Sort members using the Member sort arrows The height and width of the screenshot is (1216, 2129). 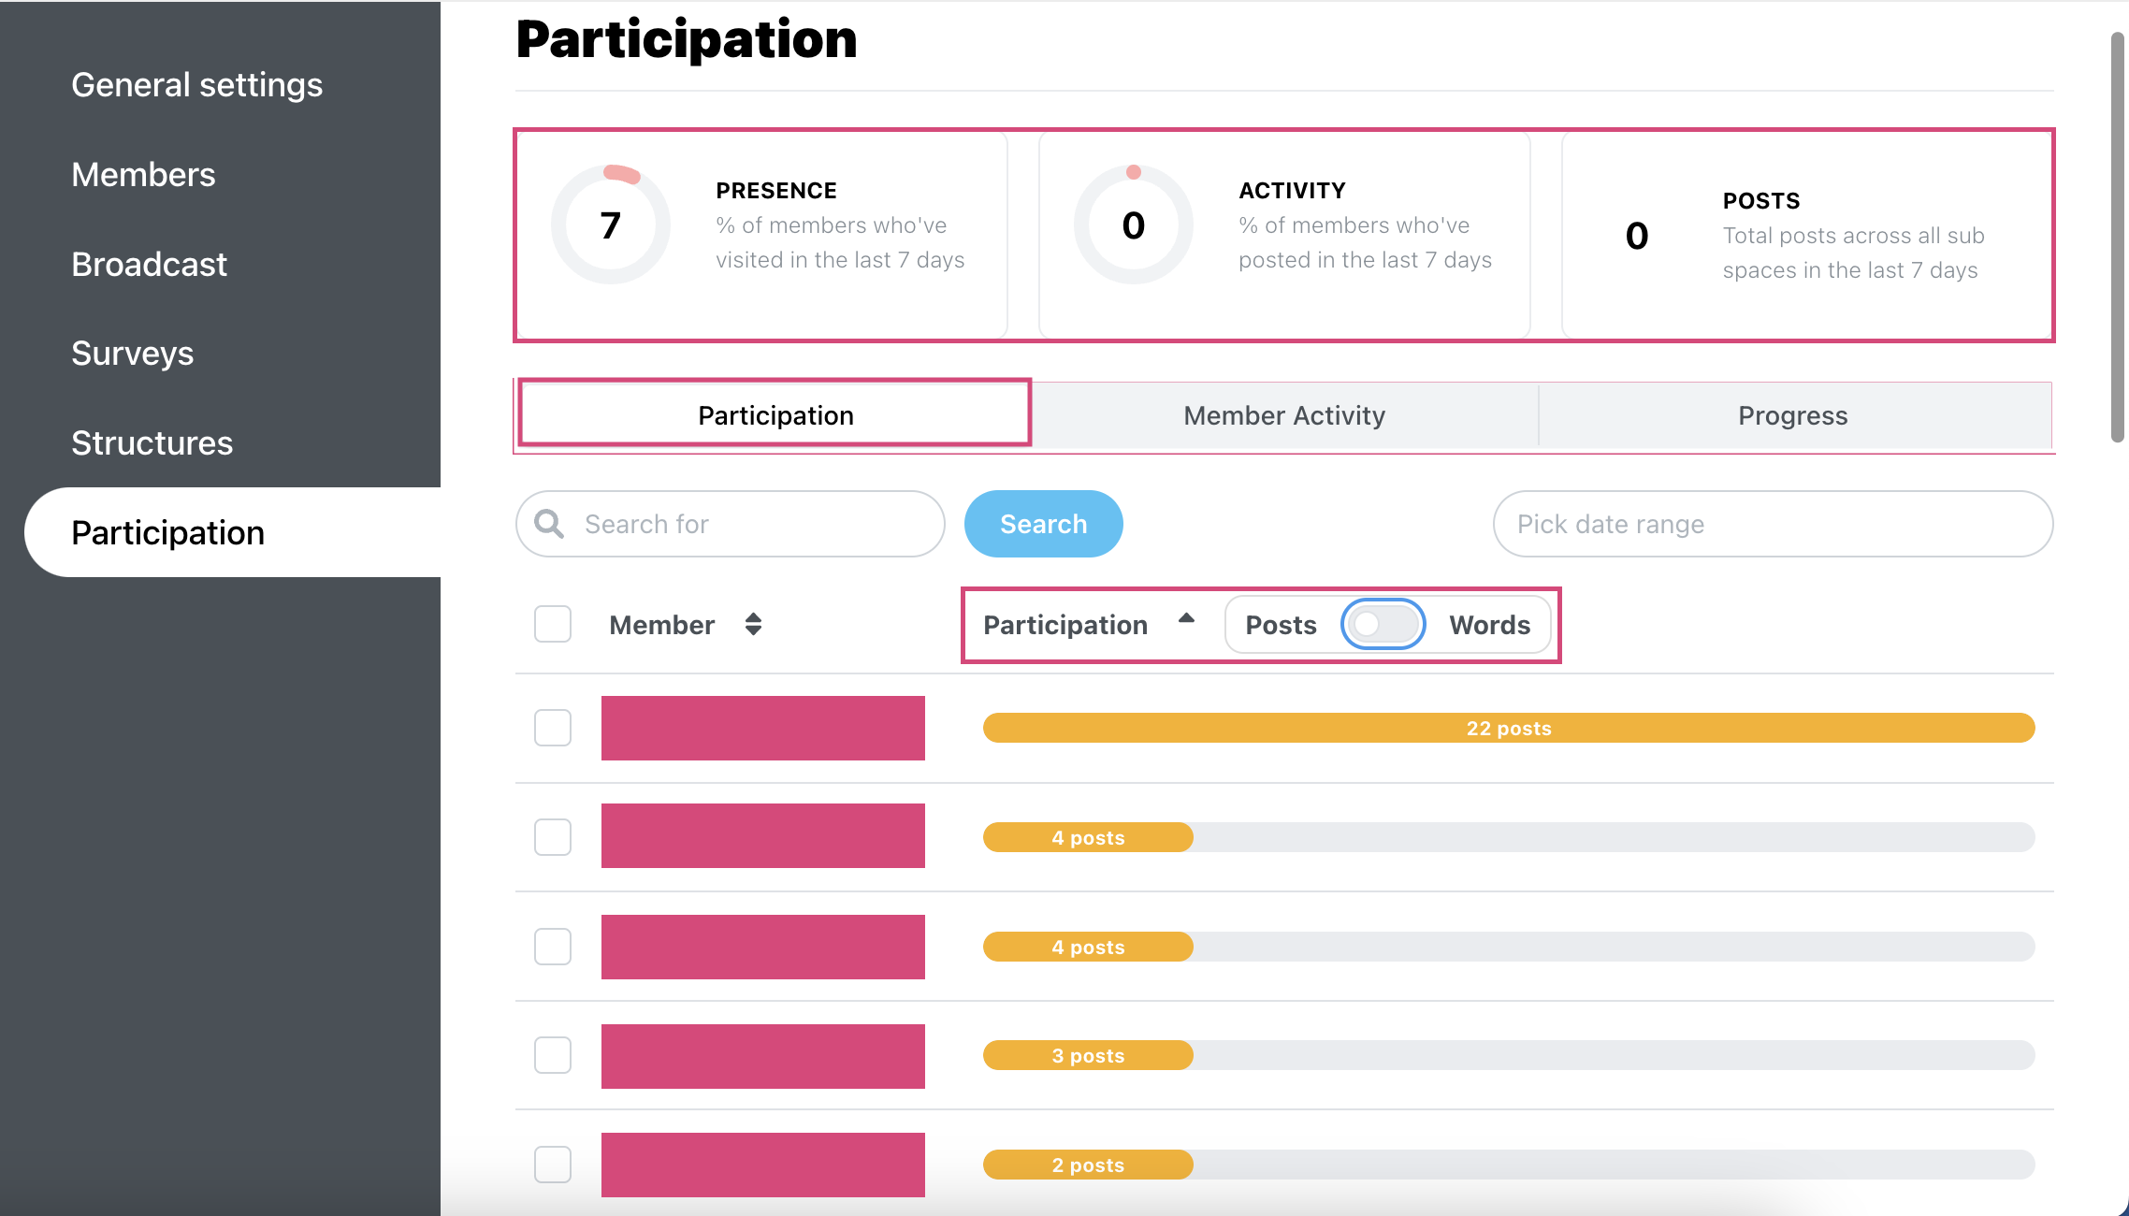tap(753, 624)
